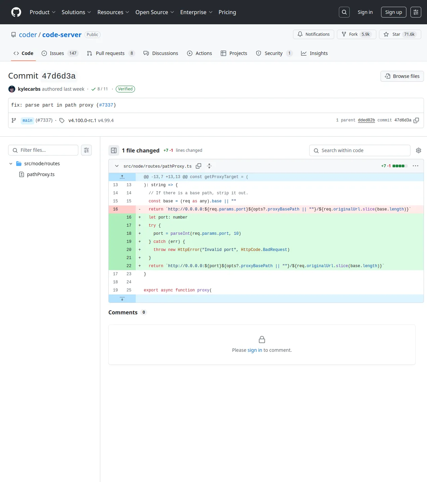The height and width of the screenshot is (482, 427).
Task: Click the kylecarbs avatar image
Action: click(x=12, y=89)
